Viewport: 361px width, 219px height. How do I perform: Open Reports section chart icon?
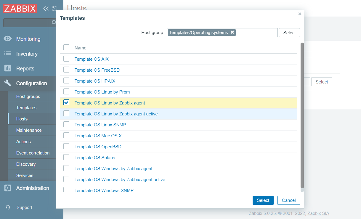tap(8, 68)
